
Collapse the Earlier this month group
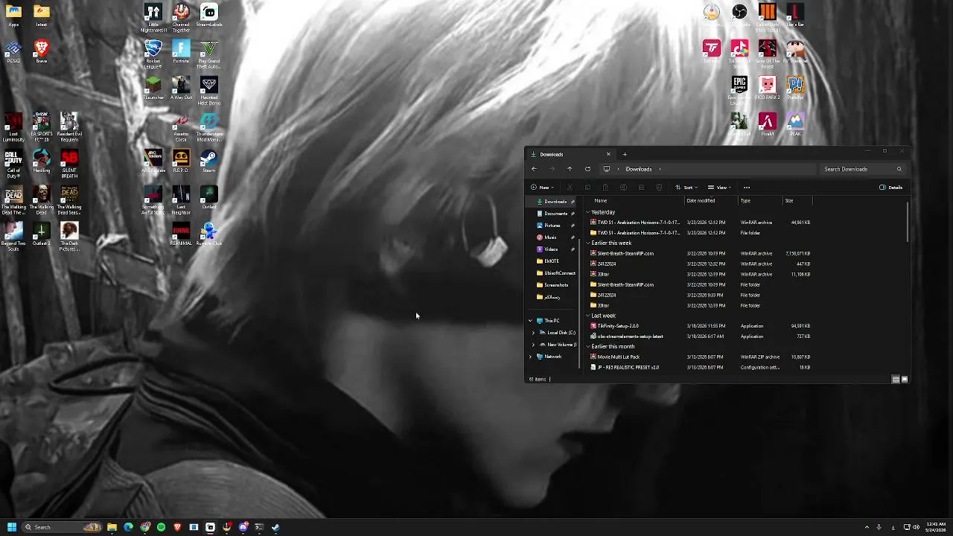point(587,347)
